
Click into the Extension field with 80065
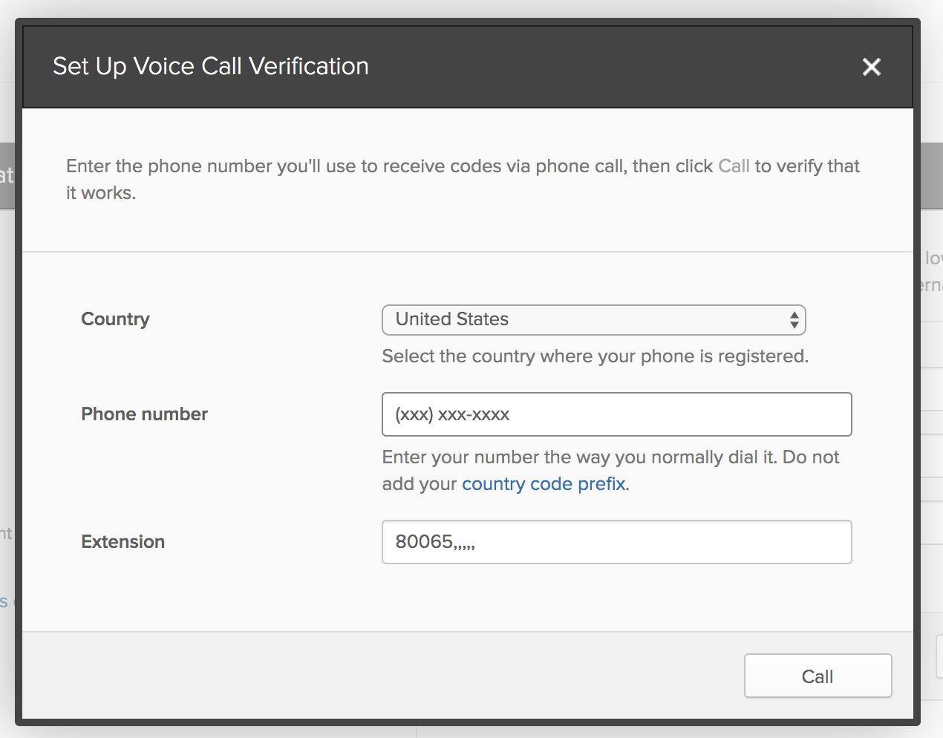click(616, 542)
